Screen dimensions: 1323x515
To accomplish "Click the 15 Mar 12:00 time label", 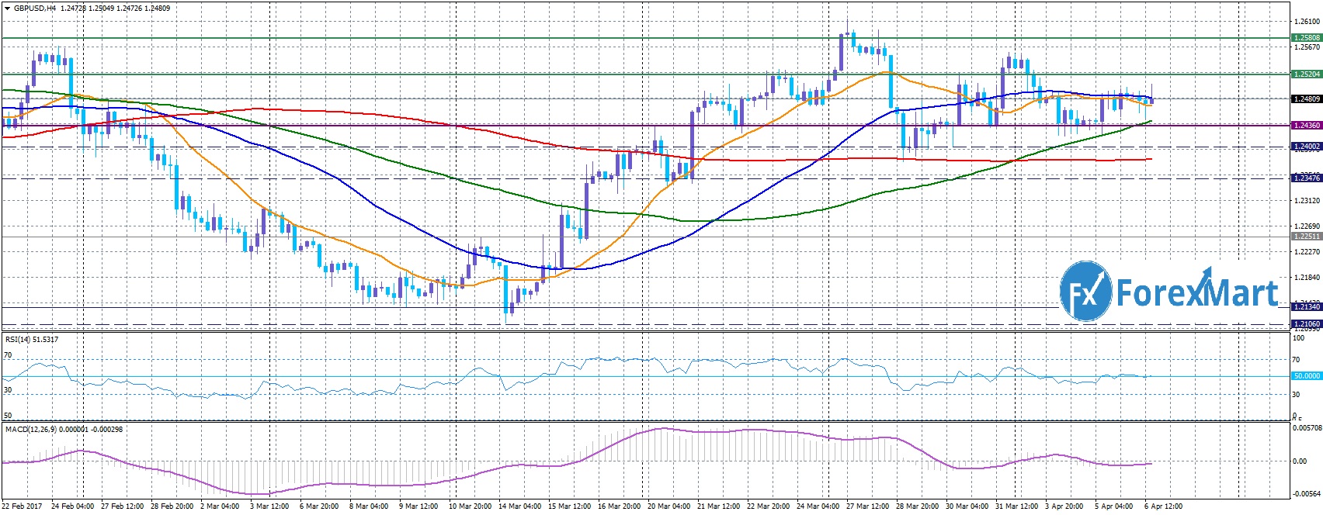I will tap(570, 506).
